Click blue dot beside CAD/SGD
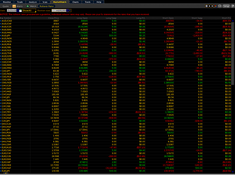235x175 pixels. coord(1,83)
